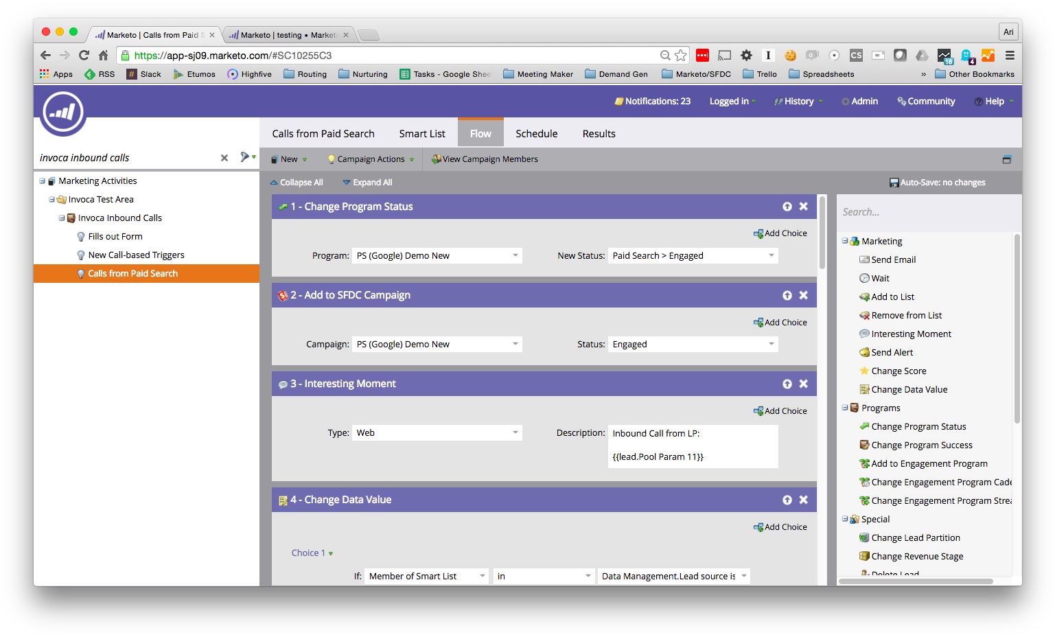Open the Chrome menu icon
Screen dimensions: 1055x637
click(1010, 56)
